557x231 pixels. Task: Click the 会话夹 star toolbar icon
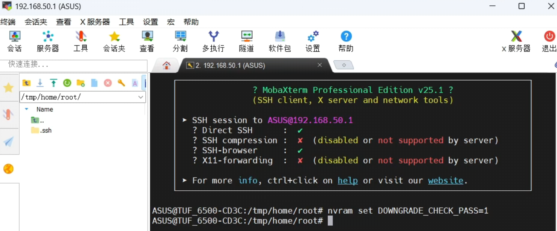coord(114,41)
